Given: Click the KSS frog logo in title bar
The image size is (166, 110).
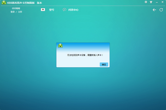Looking at the screenshot, I should click(3, 2).
